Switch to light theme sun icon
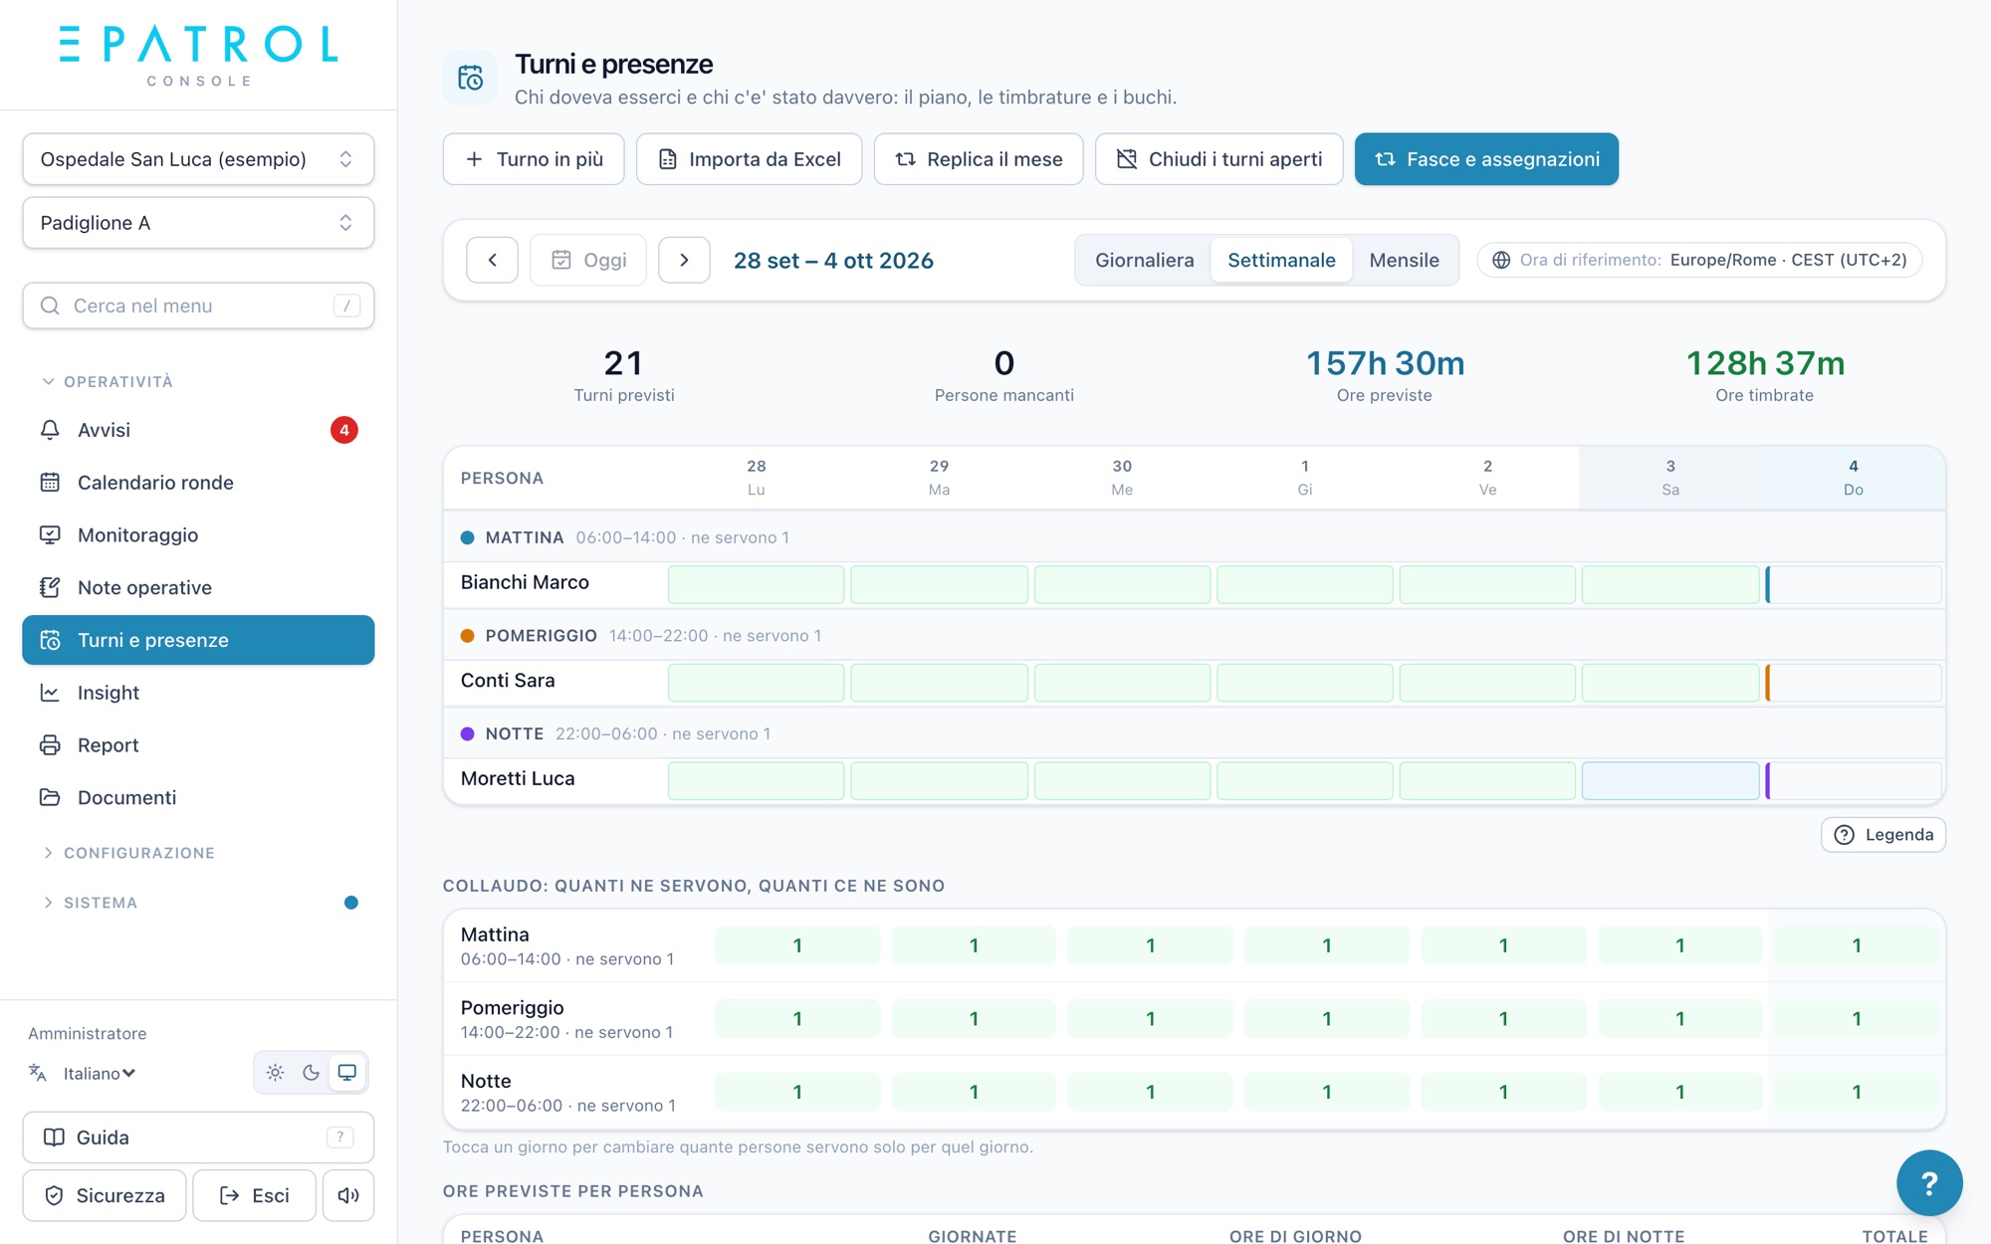The width and height of the screenshot is (1991, 1244). (276, 1073)
